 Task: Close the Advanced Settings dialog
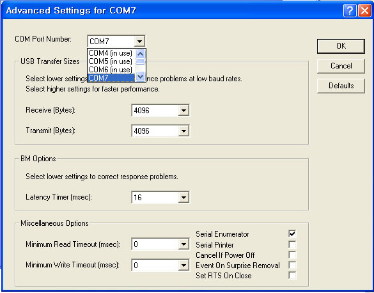point(364,10)
